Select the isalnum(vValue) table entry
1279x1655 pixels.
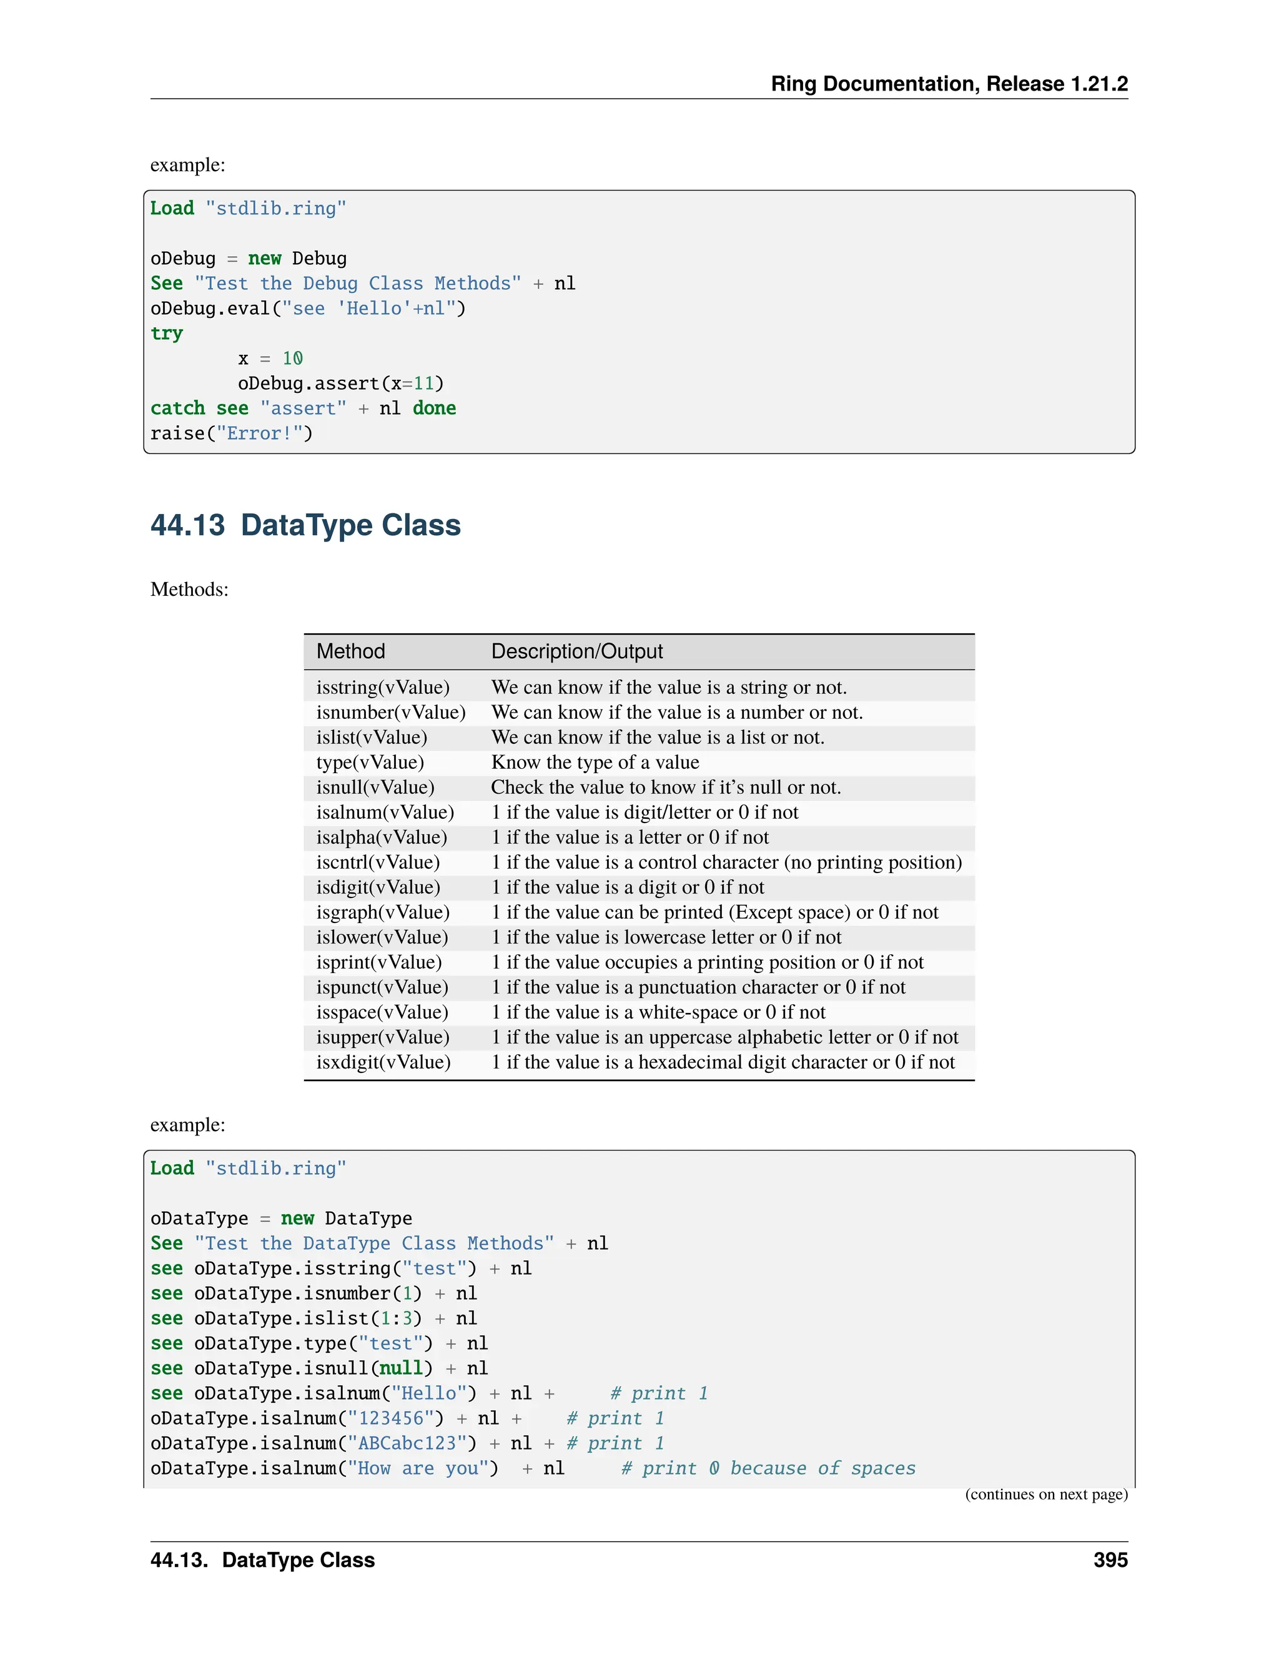point(385,813)
